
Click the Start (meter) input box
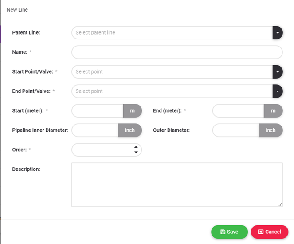coord(98,111)
